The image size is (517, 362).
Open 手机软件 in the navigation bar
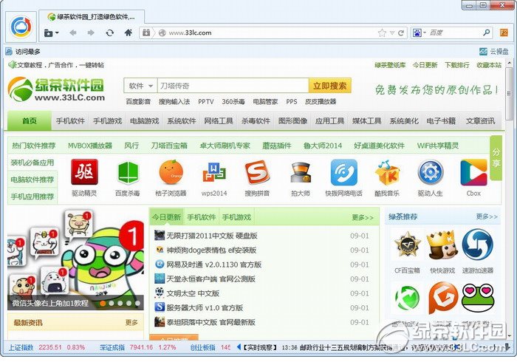coord(70,121)
